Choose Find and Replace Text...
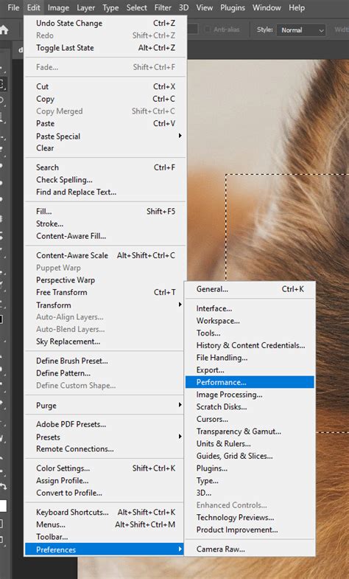 click(105, 192)
